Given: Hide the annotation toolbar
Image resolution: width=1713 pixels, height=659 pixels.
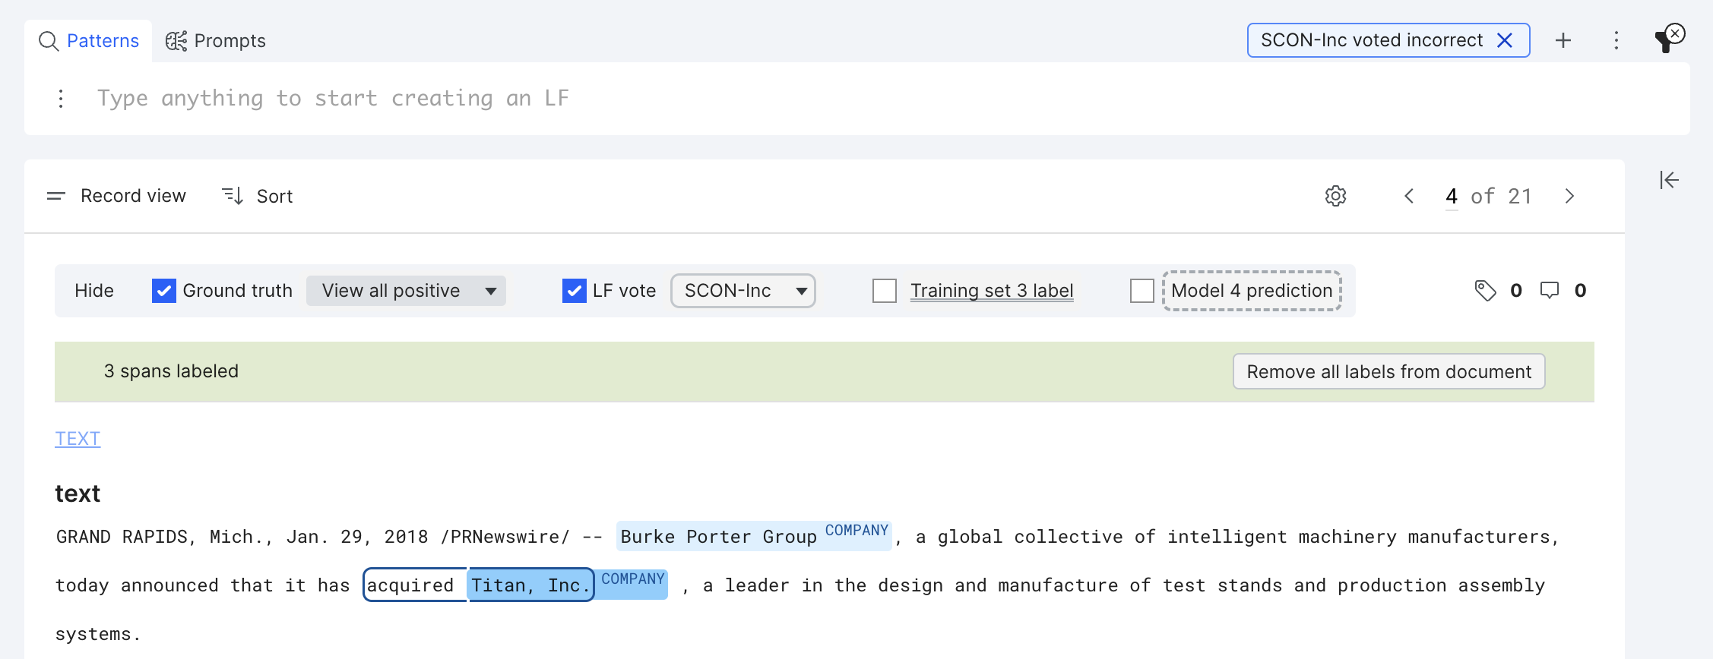Looking at the screenshot, I should [94, 291].
